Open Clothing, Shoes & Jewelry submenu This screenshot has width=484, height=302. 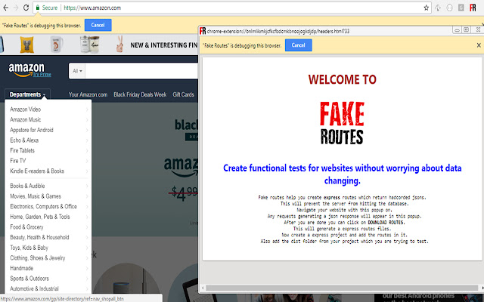[48, 258]
